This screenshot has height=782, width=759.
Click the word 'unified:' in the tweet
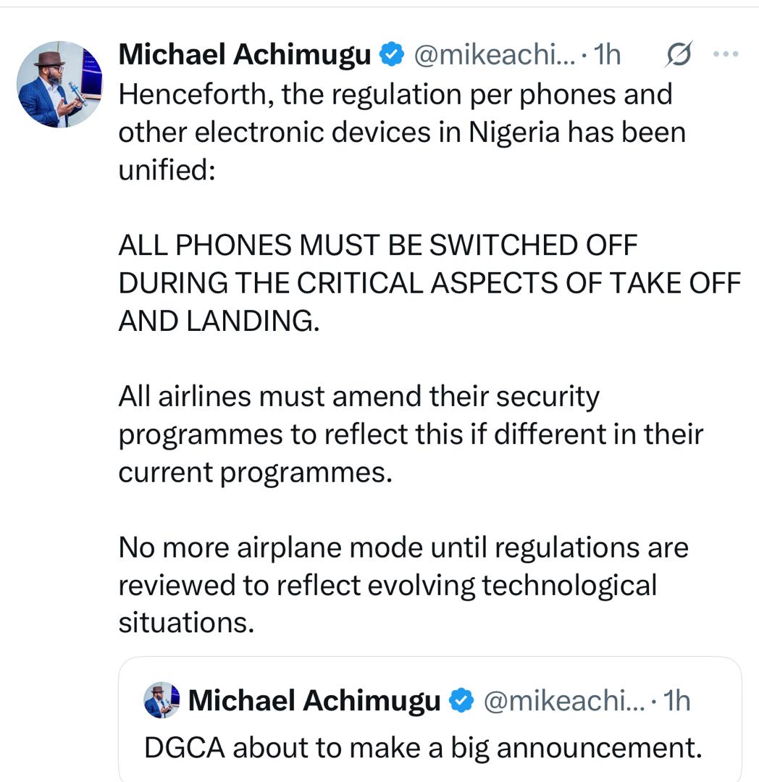tap(167, 172)
